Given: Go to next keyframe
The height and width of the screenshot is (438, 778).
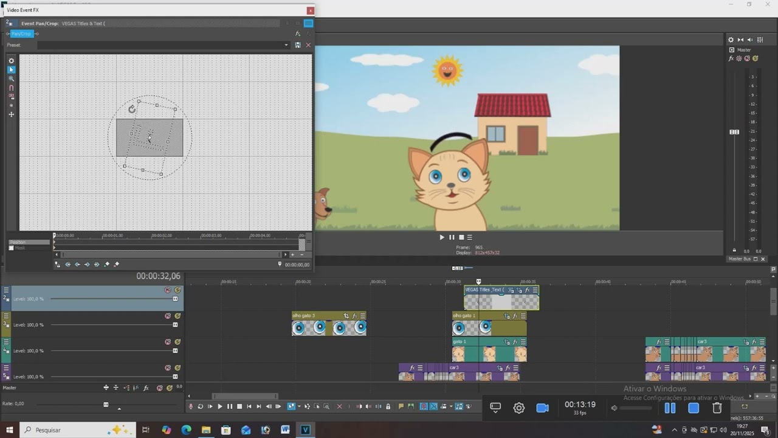Looking at the screenshot, I should [x=87, y=265].
